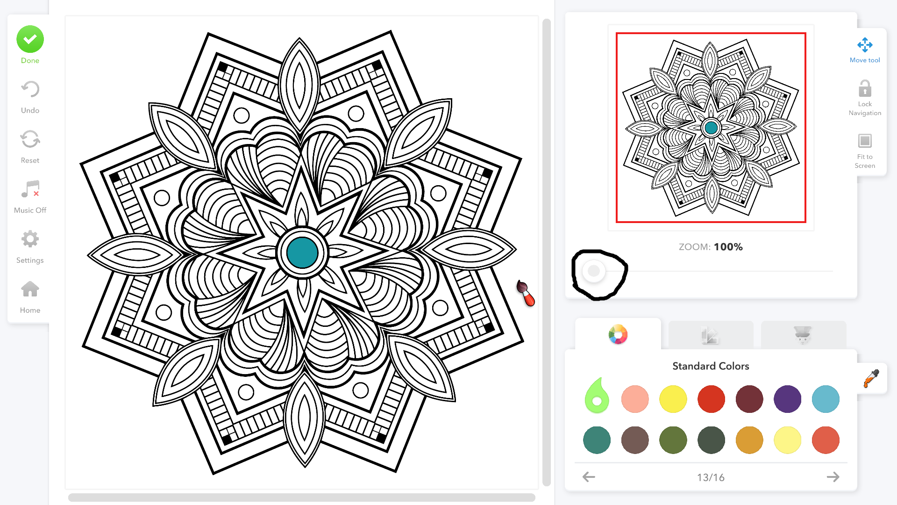
Task: Click the mandala preview thumbnail
Action: point(711,128)
